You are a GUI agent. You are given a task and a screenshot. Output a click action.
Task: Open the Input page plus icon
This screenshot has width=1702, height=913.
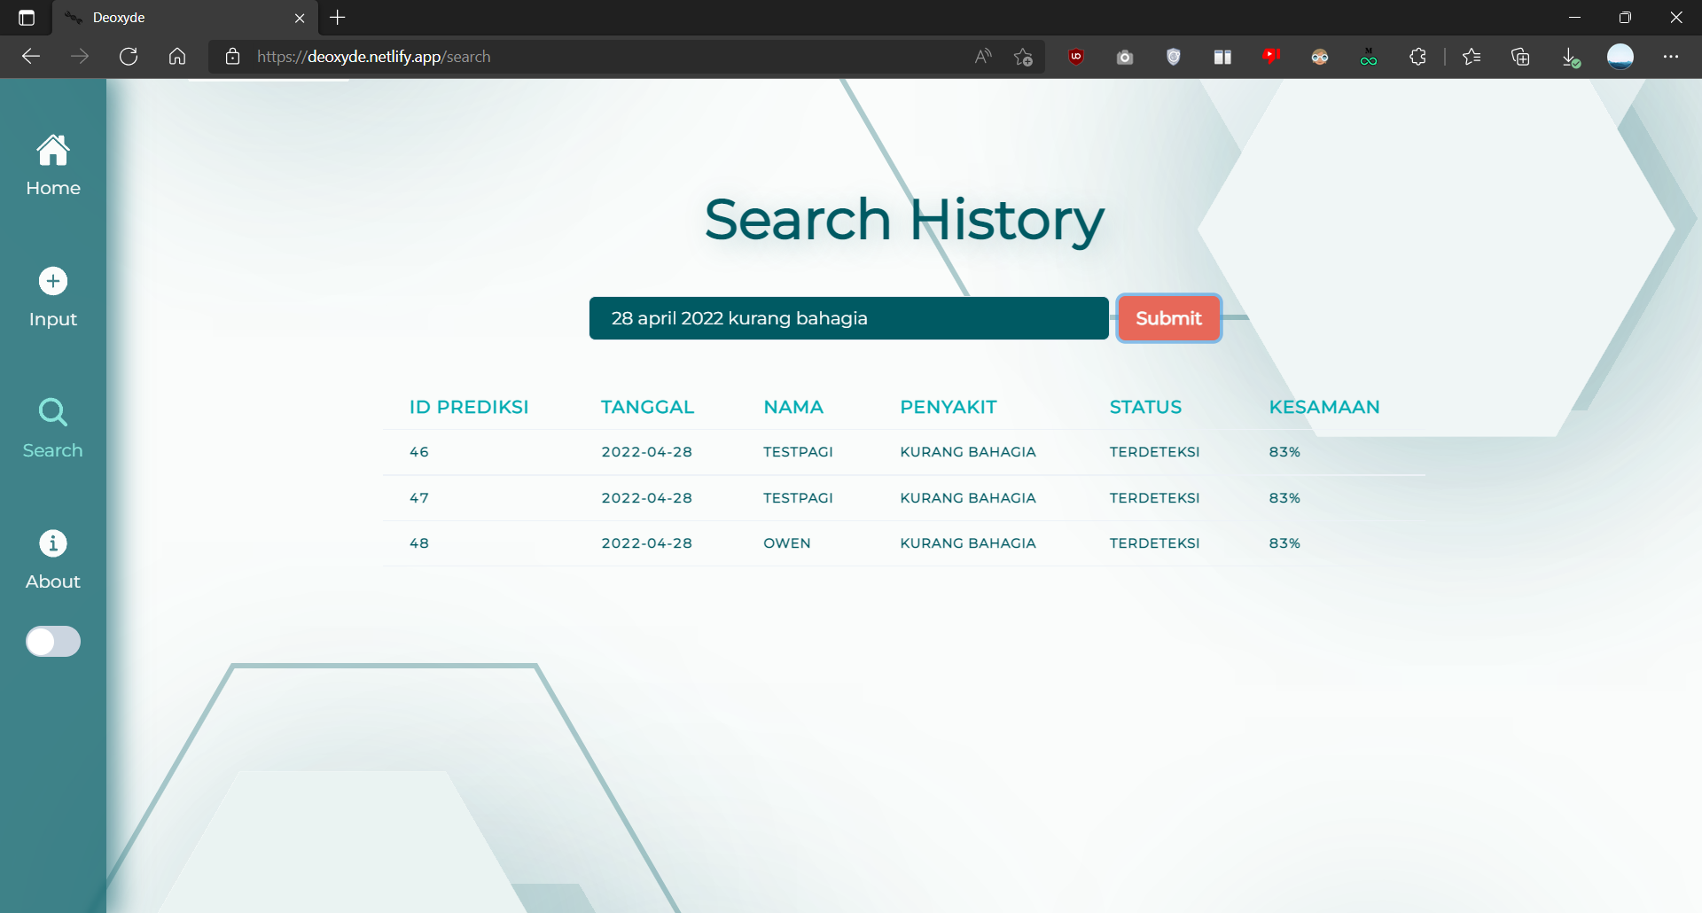point(53,281)
